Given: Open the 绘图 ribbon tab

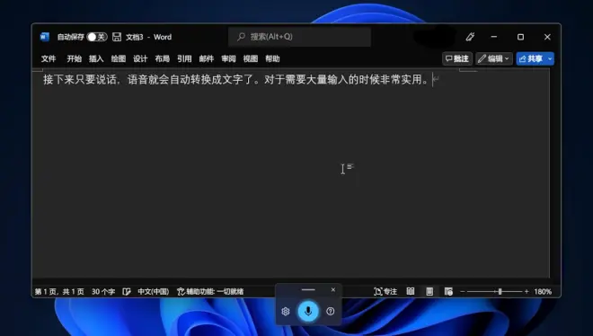Looking at the screenshot, I should [x=119, y=58].
